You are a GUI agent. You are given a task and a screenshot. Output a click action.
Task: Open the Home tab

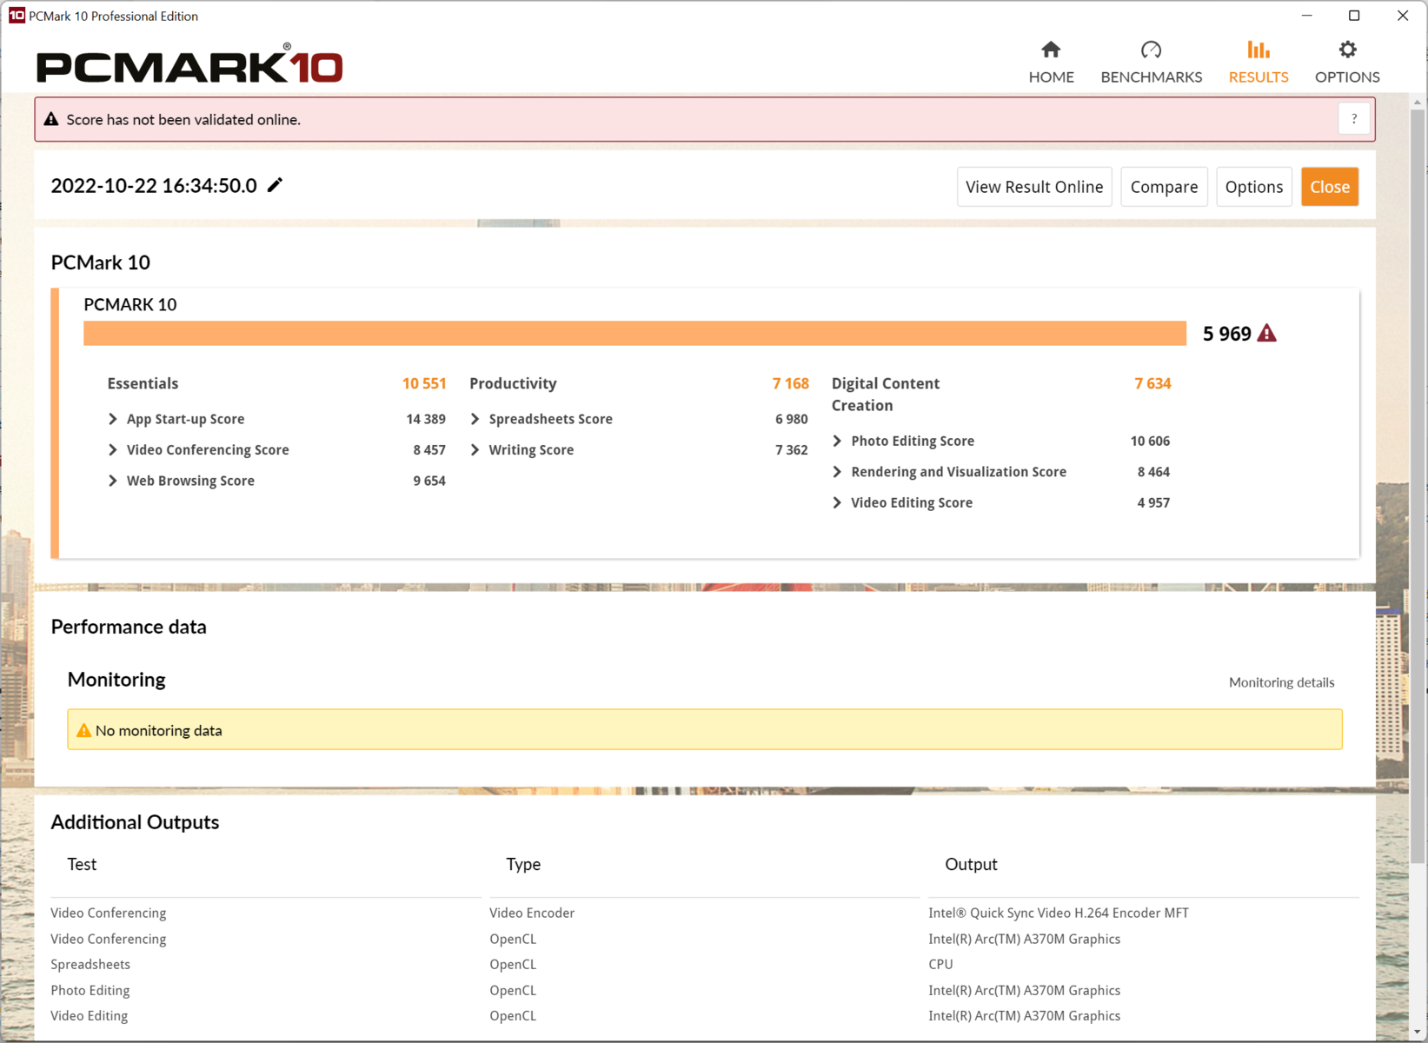pos(1051,62)
